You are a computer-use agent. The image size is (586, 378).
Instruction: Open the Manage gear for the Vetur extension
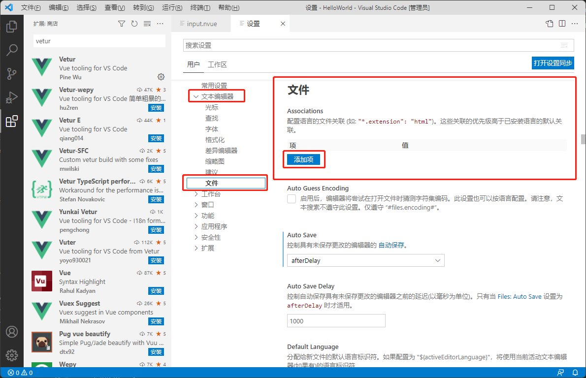(161, 76)
